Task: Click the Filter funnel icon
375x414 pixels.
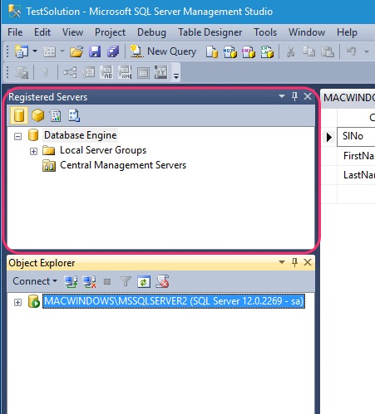Action: [126, 282]
